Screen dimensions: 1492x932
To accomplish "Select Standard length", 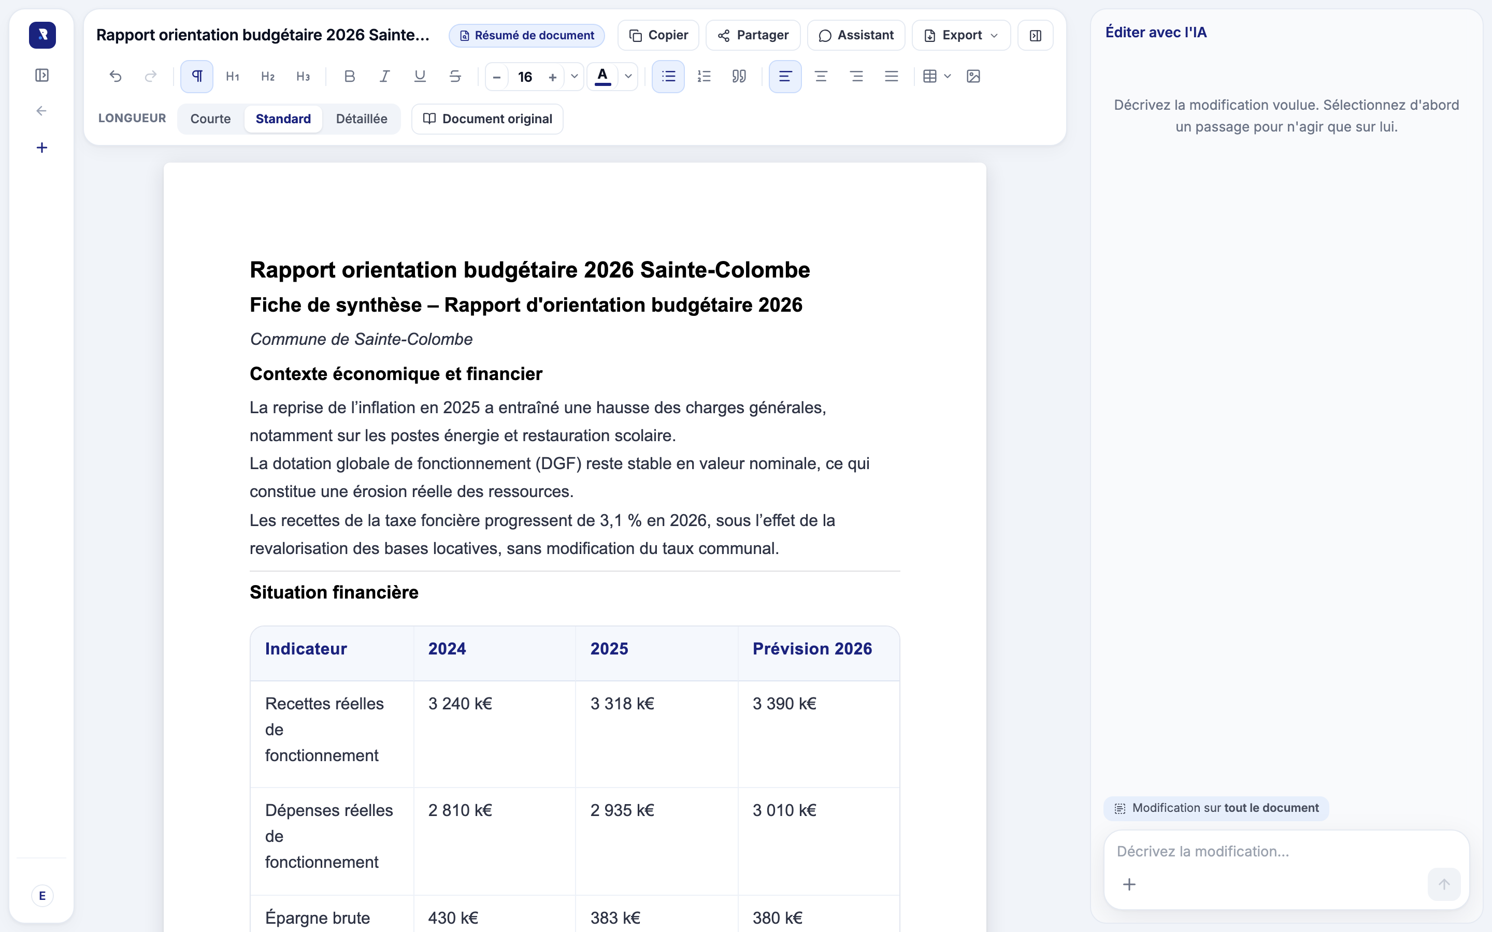I will [283, 119].
